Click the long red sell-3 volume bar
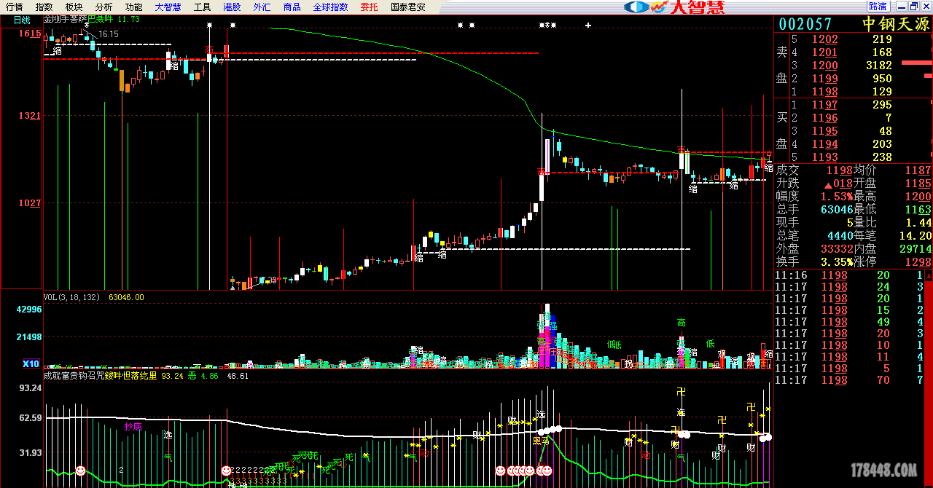 (917, 63)
